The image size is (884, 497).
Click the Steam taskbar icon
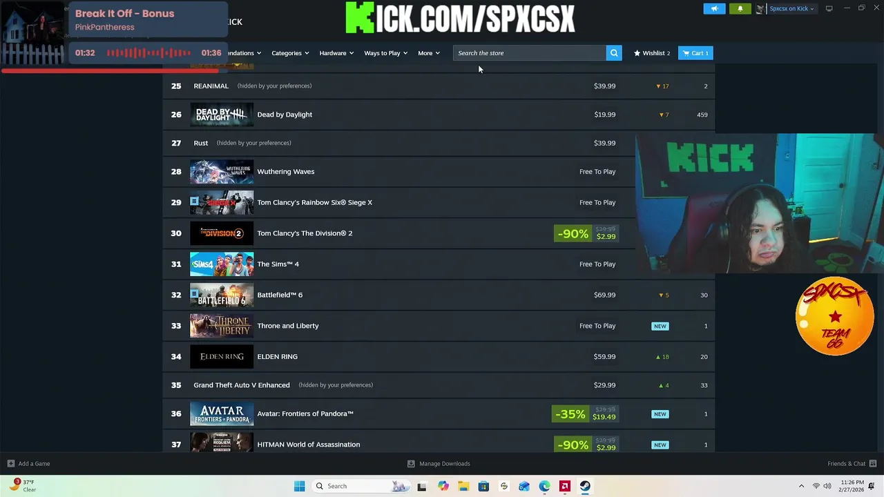[x=585, y=486]
